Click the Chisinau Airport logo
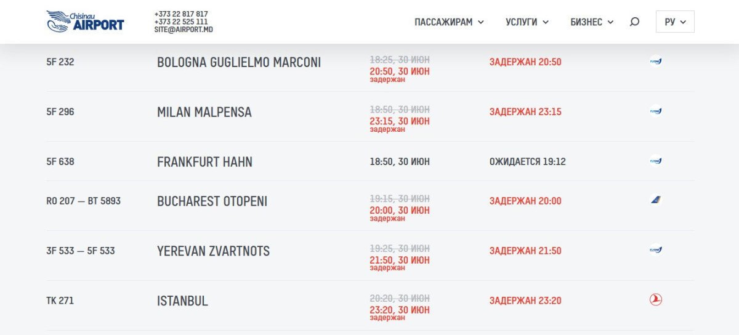 pyautogui.click(x=85, y=21)
